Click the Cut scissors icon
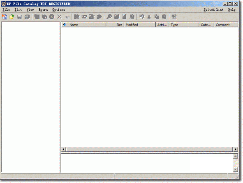 [149, 16]
